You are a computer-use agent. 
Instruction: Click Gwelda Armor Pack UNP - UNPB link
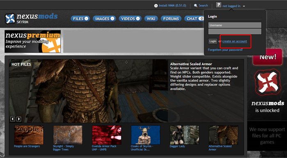click(104, 148)
